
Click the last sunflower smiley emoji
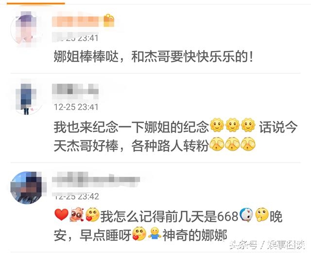[x=248, y=125]
